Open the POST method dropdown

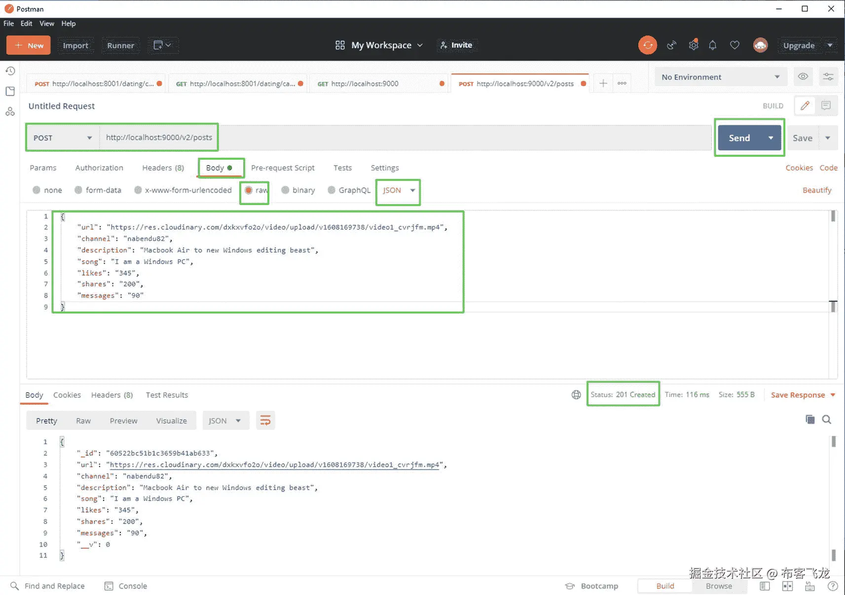pos(63,138)
